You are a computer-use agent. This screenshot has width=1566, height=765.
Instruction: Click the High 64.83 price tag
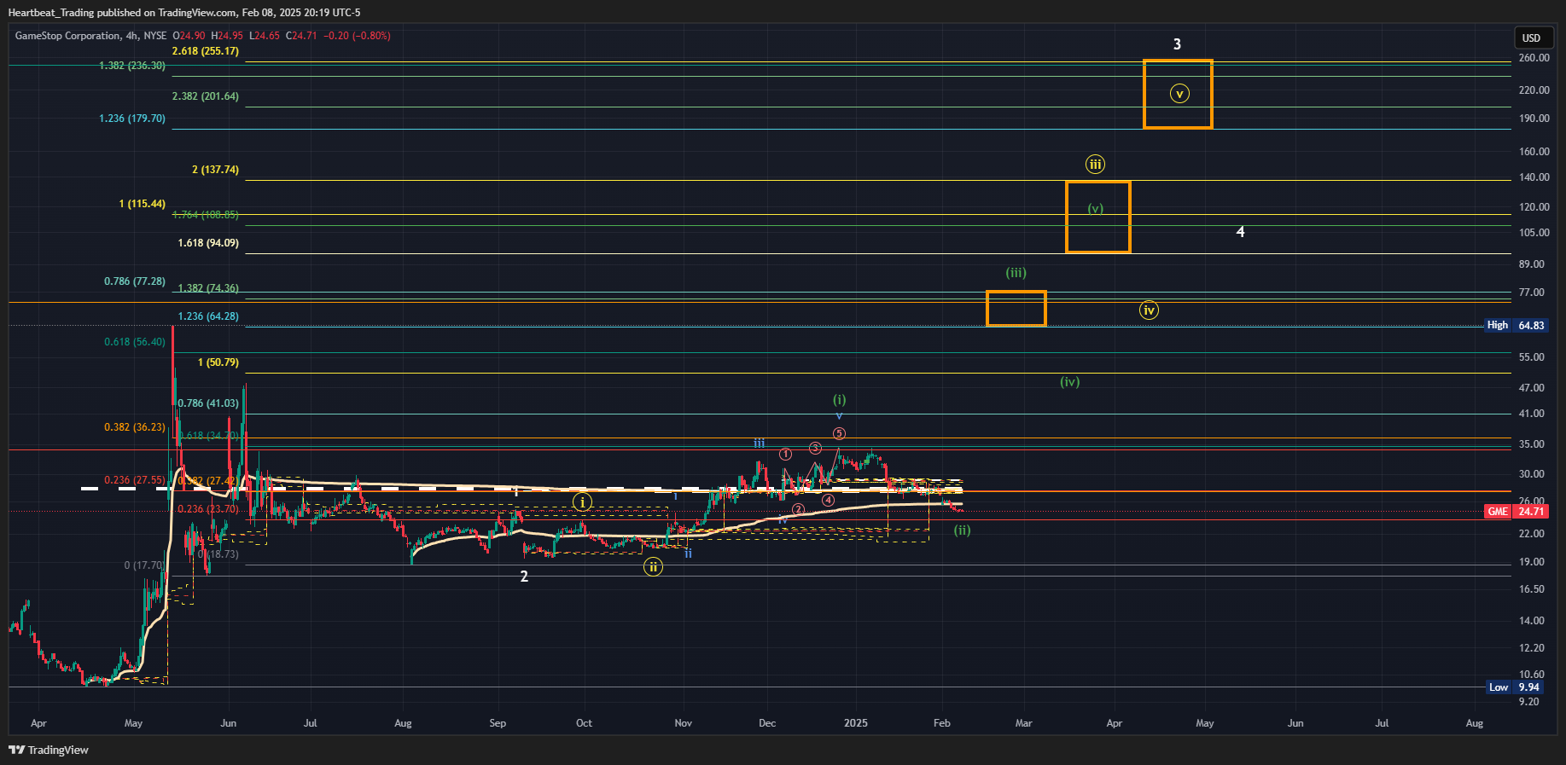pyautogui.click(x=1516, y=325)
